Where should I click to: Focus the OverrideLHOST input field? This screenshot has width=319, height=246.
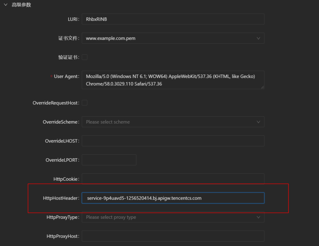pyautogui.click(x=173, y=141)
